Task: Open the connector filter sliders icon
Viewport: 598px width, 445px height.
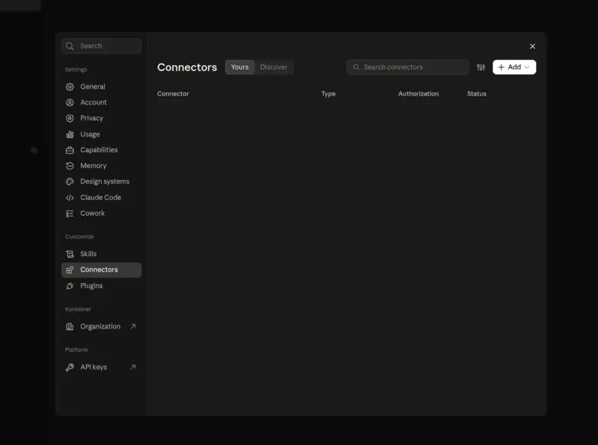Action: tap(481, 67)
